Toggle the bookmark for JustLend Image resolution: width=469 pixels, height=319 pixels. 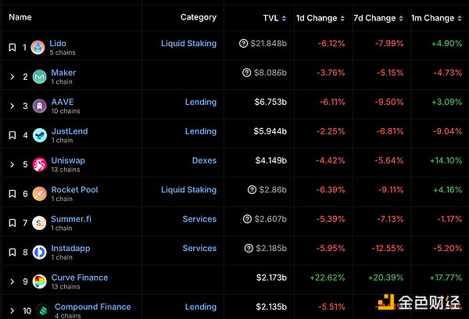[12, 135]
